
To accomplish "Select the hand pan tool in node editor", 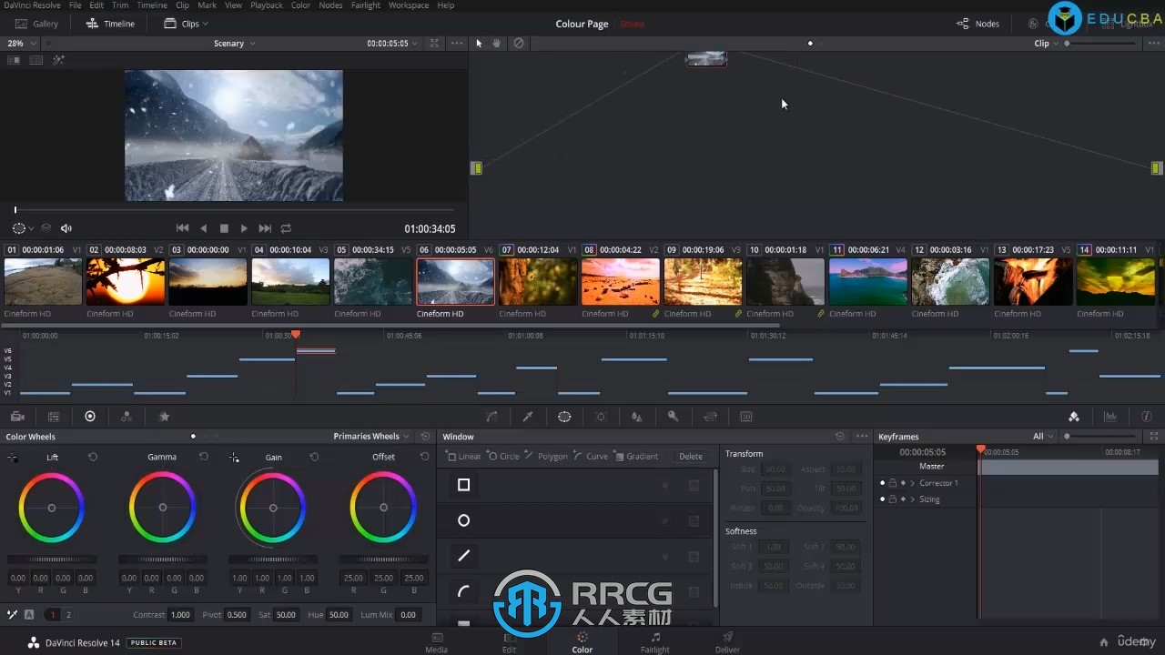I will (497, 43).
